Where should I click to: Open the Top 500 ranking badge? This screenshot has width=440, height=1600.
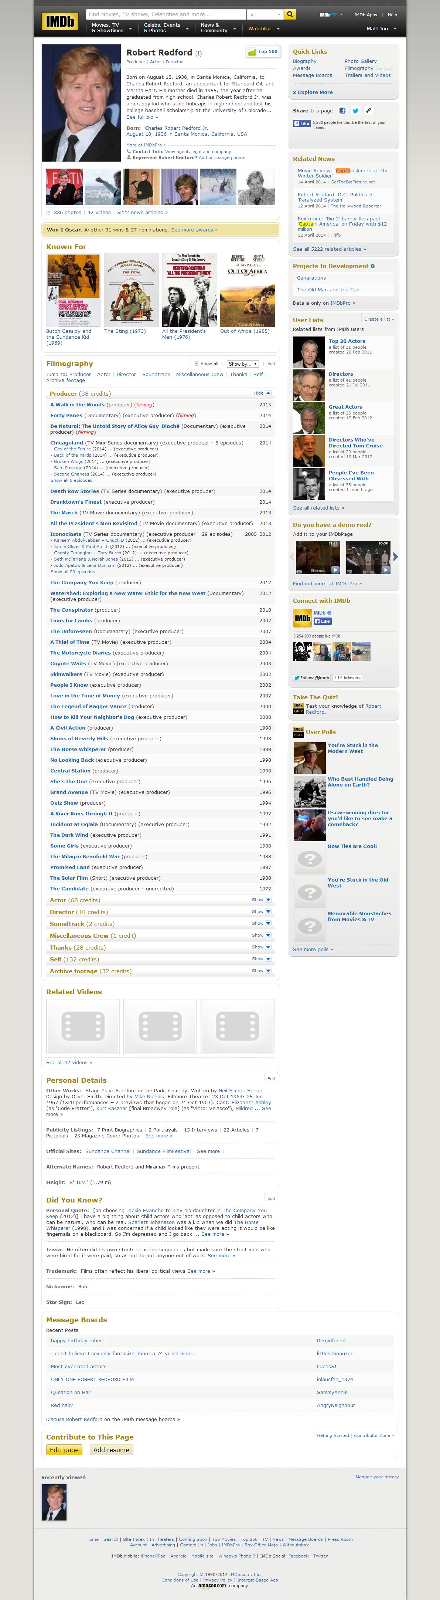pos(263,51)
